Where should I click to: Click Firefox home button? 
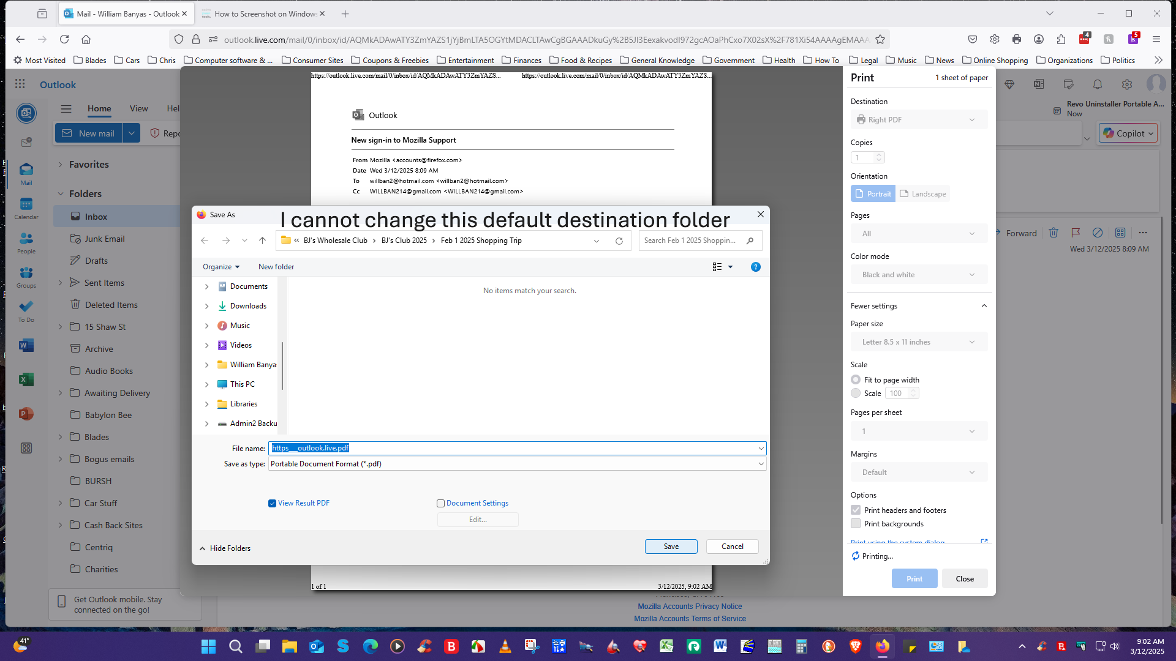coord(86,39)
